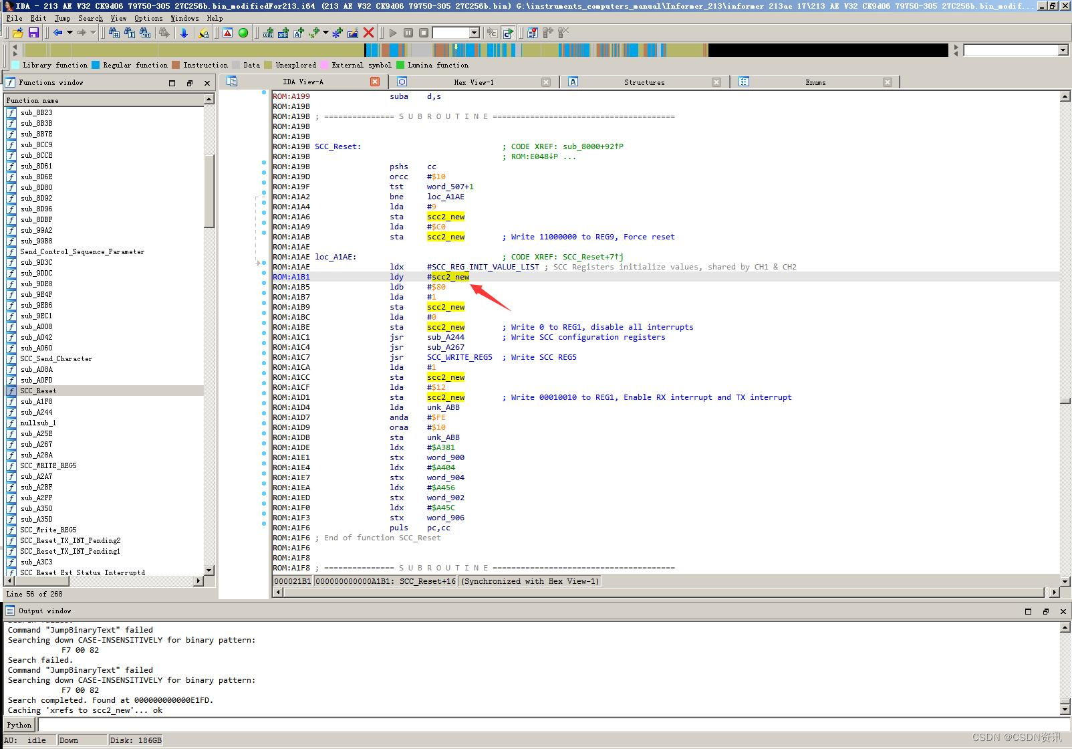
Task: Open back-navigation history dropdown arrow
Action: [x=70, y=33]
